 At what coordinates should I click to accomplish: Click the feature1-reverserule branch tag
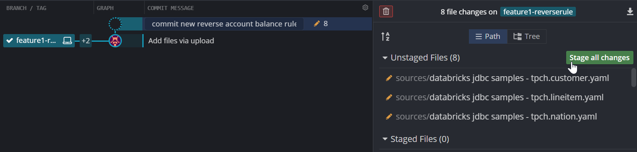coord(538,12)
